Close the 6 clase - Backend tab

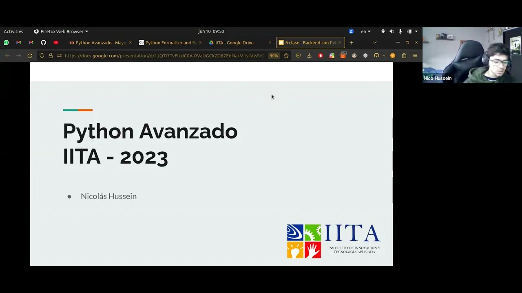click(340, 43)
